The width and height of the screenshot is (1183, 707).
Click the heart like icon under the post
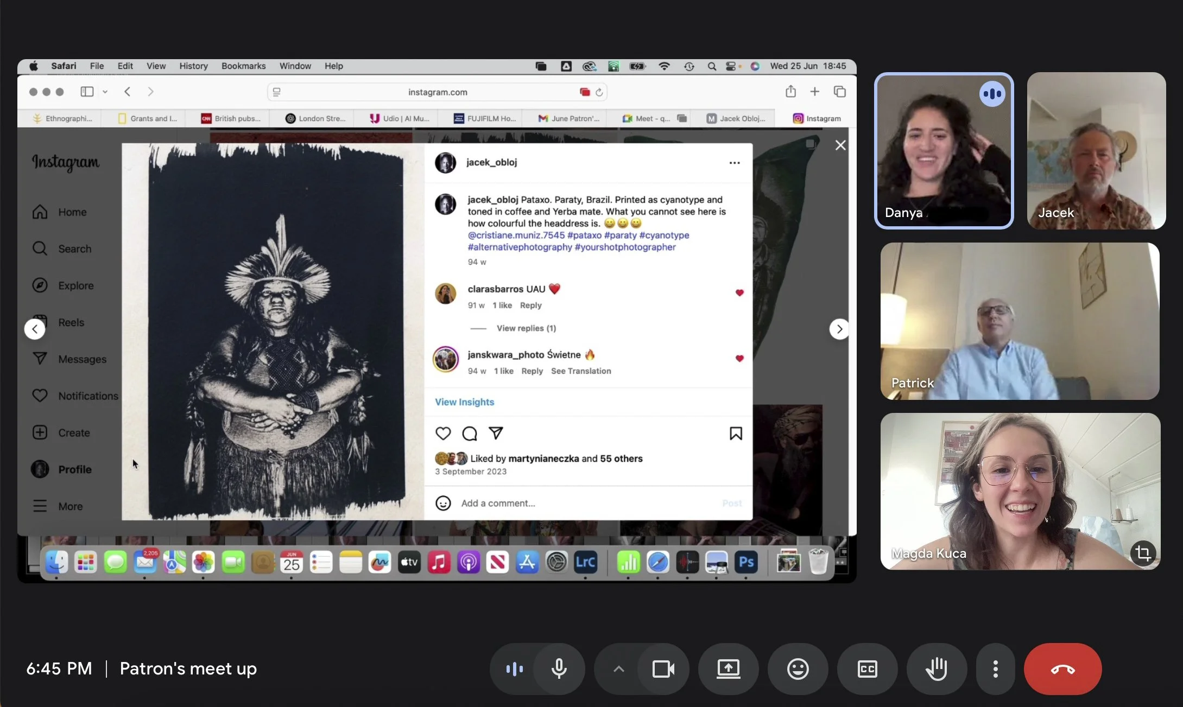pos(443,434)
